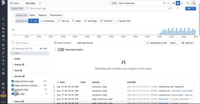Open Watchdog binoculars icon in sidebar
The width and height of the screenshot is (200, 104).
[x=3, y=36]
